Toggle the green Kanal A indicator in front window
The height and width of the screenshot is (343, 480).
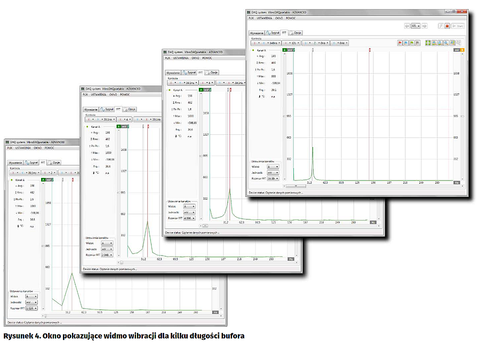[253, 50]
